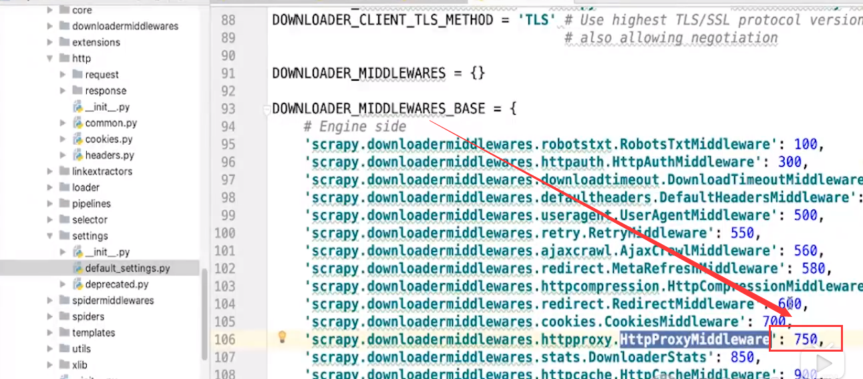The height and width of the screenshot is (379, 863).
Task: Click the http folder icon
Action: pos(64,58)
